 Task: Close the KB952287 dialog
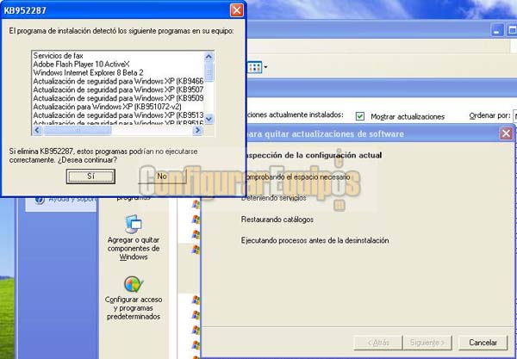tap(237, 10)
